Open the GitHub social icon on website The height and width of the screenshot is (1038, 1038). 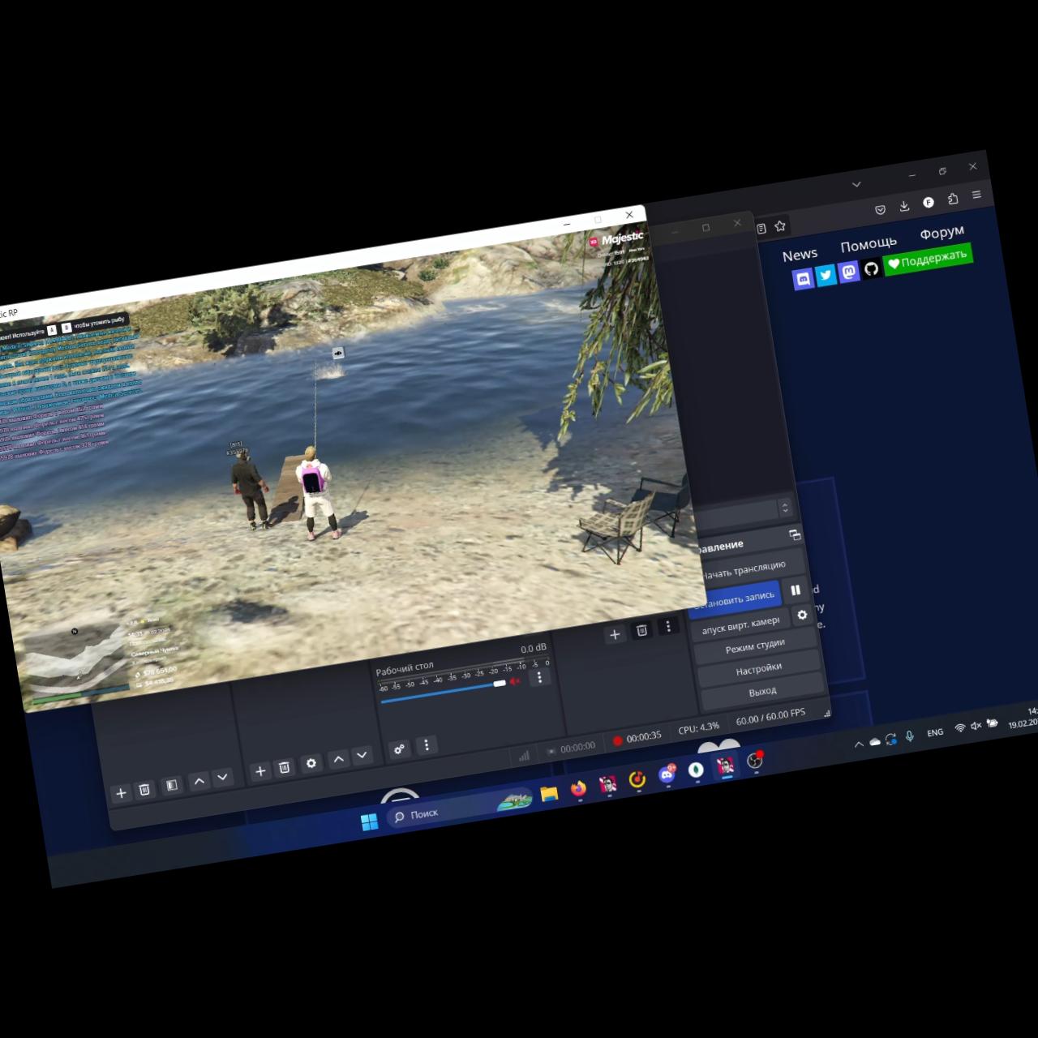tap(871, 268)
